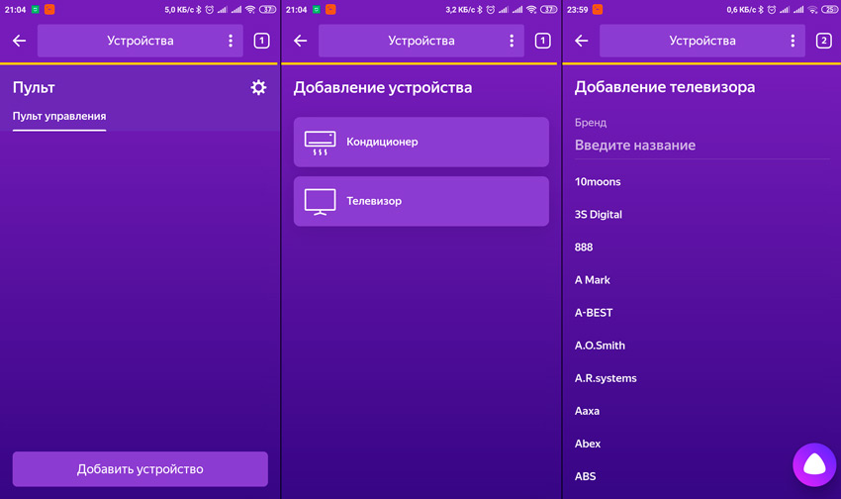The image size is (841, 499).
Task: Tap the air conditioner icon
Action: point(321,143)
